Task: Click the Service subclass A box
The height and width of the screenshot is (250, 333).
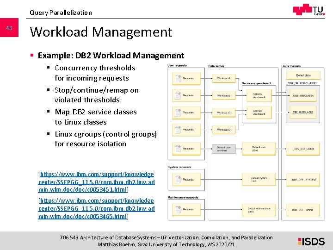Action: pyautogui.click(x=259, y=95)
